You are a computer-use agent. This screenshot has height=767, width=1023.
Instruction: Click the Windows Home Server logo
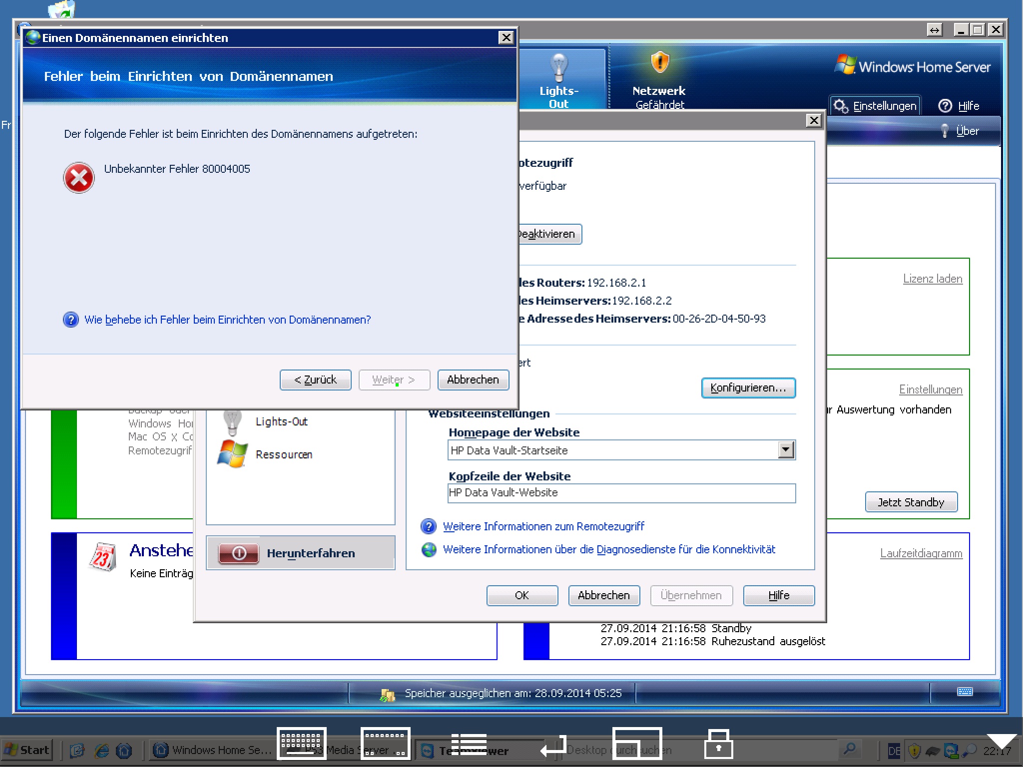coord(913,66)
